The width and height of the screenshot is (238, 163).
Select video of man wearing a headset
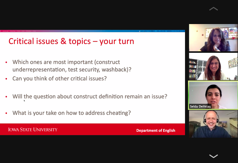pos(213,124)
